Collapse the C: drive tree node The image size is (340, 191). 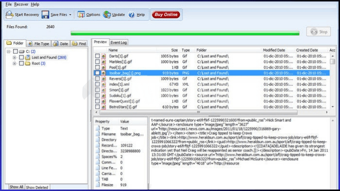8,52
